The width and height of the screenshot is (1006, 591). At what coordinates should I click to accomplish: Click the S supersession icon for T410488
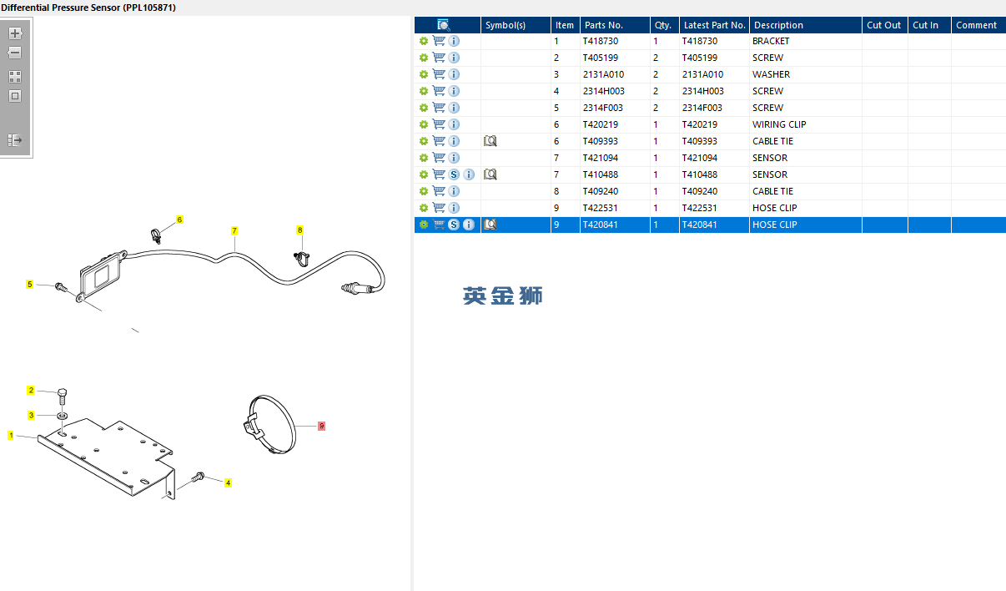(x=454, y=174)
